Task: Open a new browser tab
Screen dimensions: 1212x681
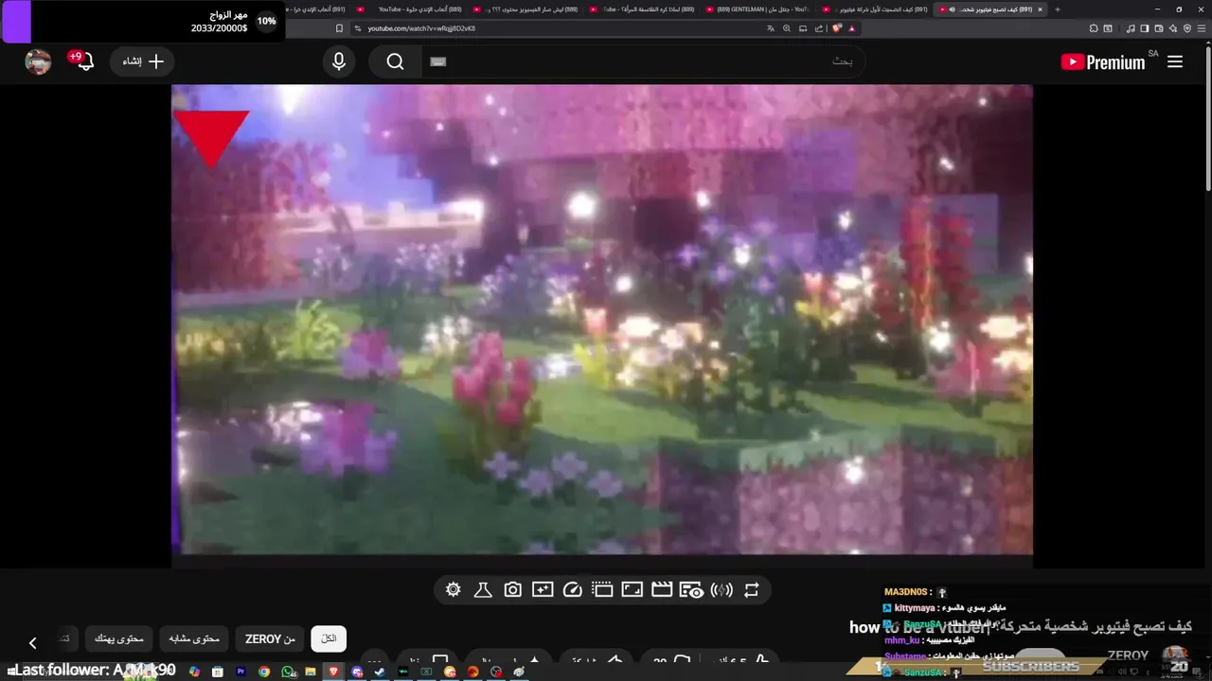Action: [1058, 9]
